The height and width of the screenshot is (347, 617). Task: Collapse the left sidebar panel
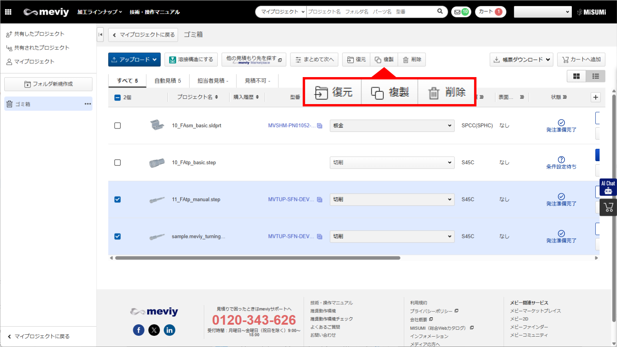click(x=100, y=35)
